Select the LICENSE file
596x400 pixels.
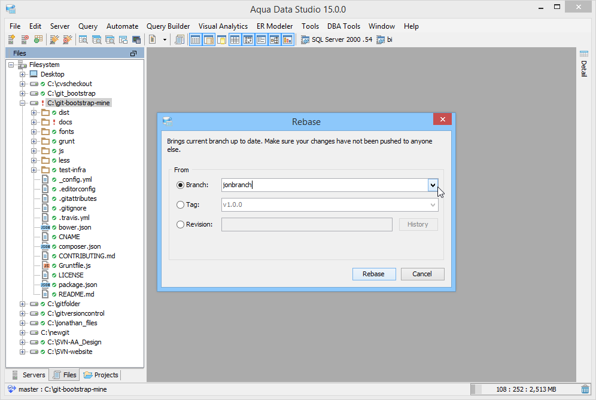pos(71,275)
